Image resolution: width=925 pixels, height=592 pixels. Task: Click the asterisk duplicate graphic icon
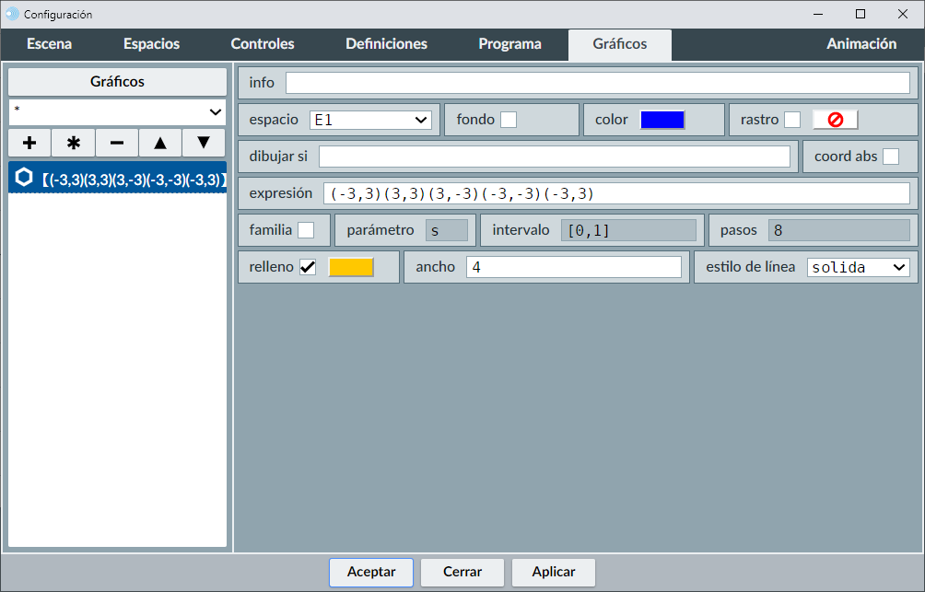pyautogui.click(x=74, y=143)
